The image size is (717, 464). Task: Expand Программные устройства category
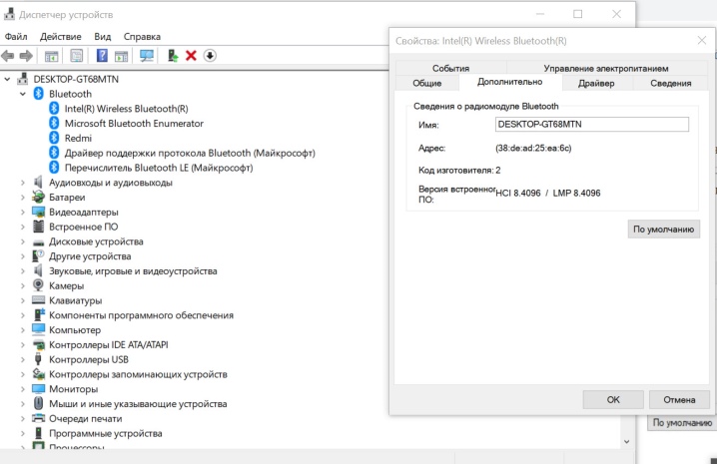[22, 433]
